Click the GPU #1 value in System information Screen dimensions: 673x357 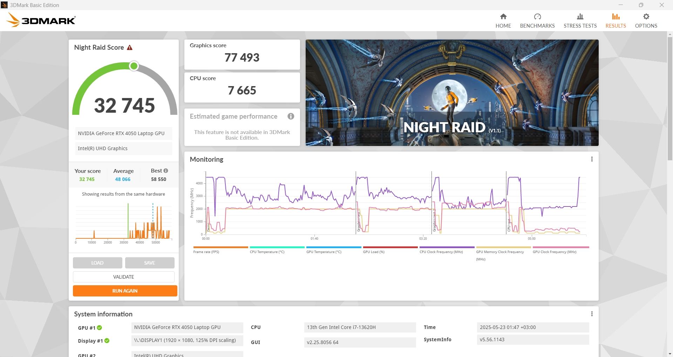(x=187, y=327)
